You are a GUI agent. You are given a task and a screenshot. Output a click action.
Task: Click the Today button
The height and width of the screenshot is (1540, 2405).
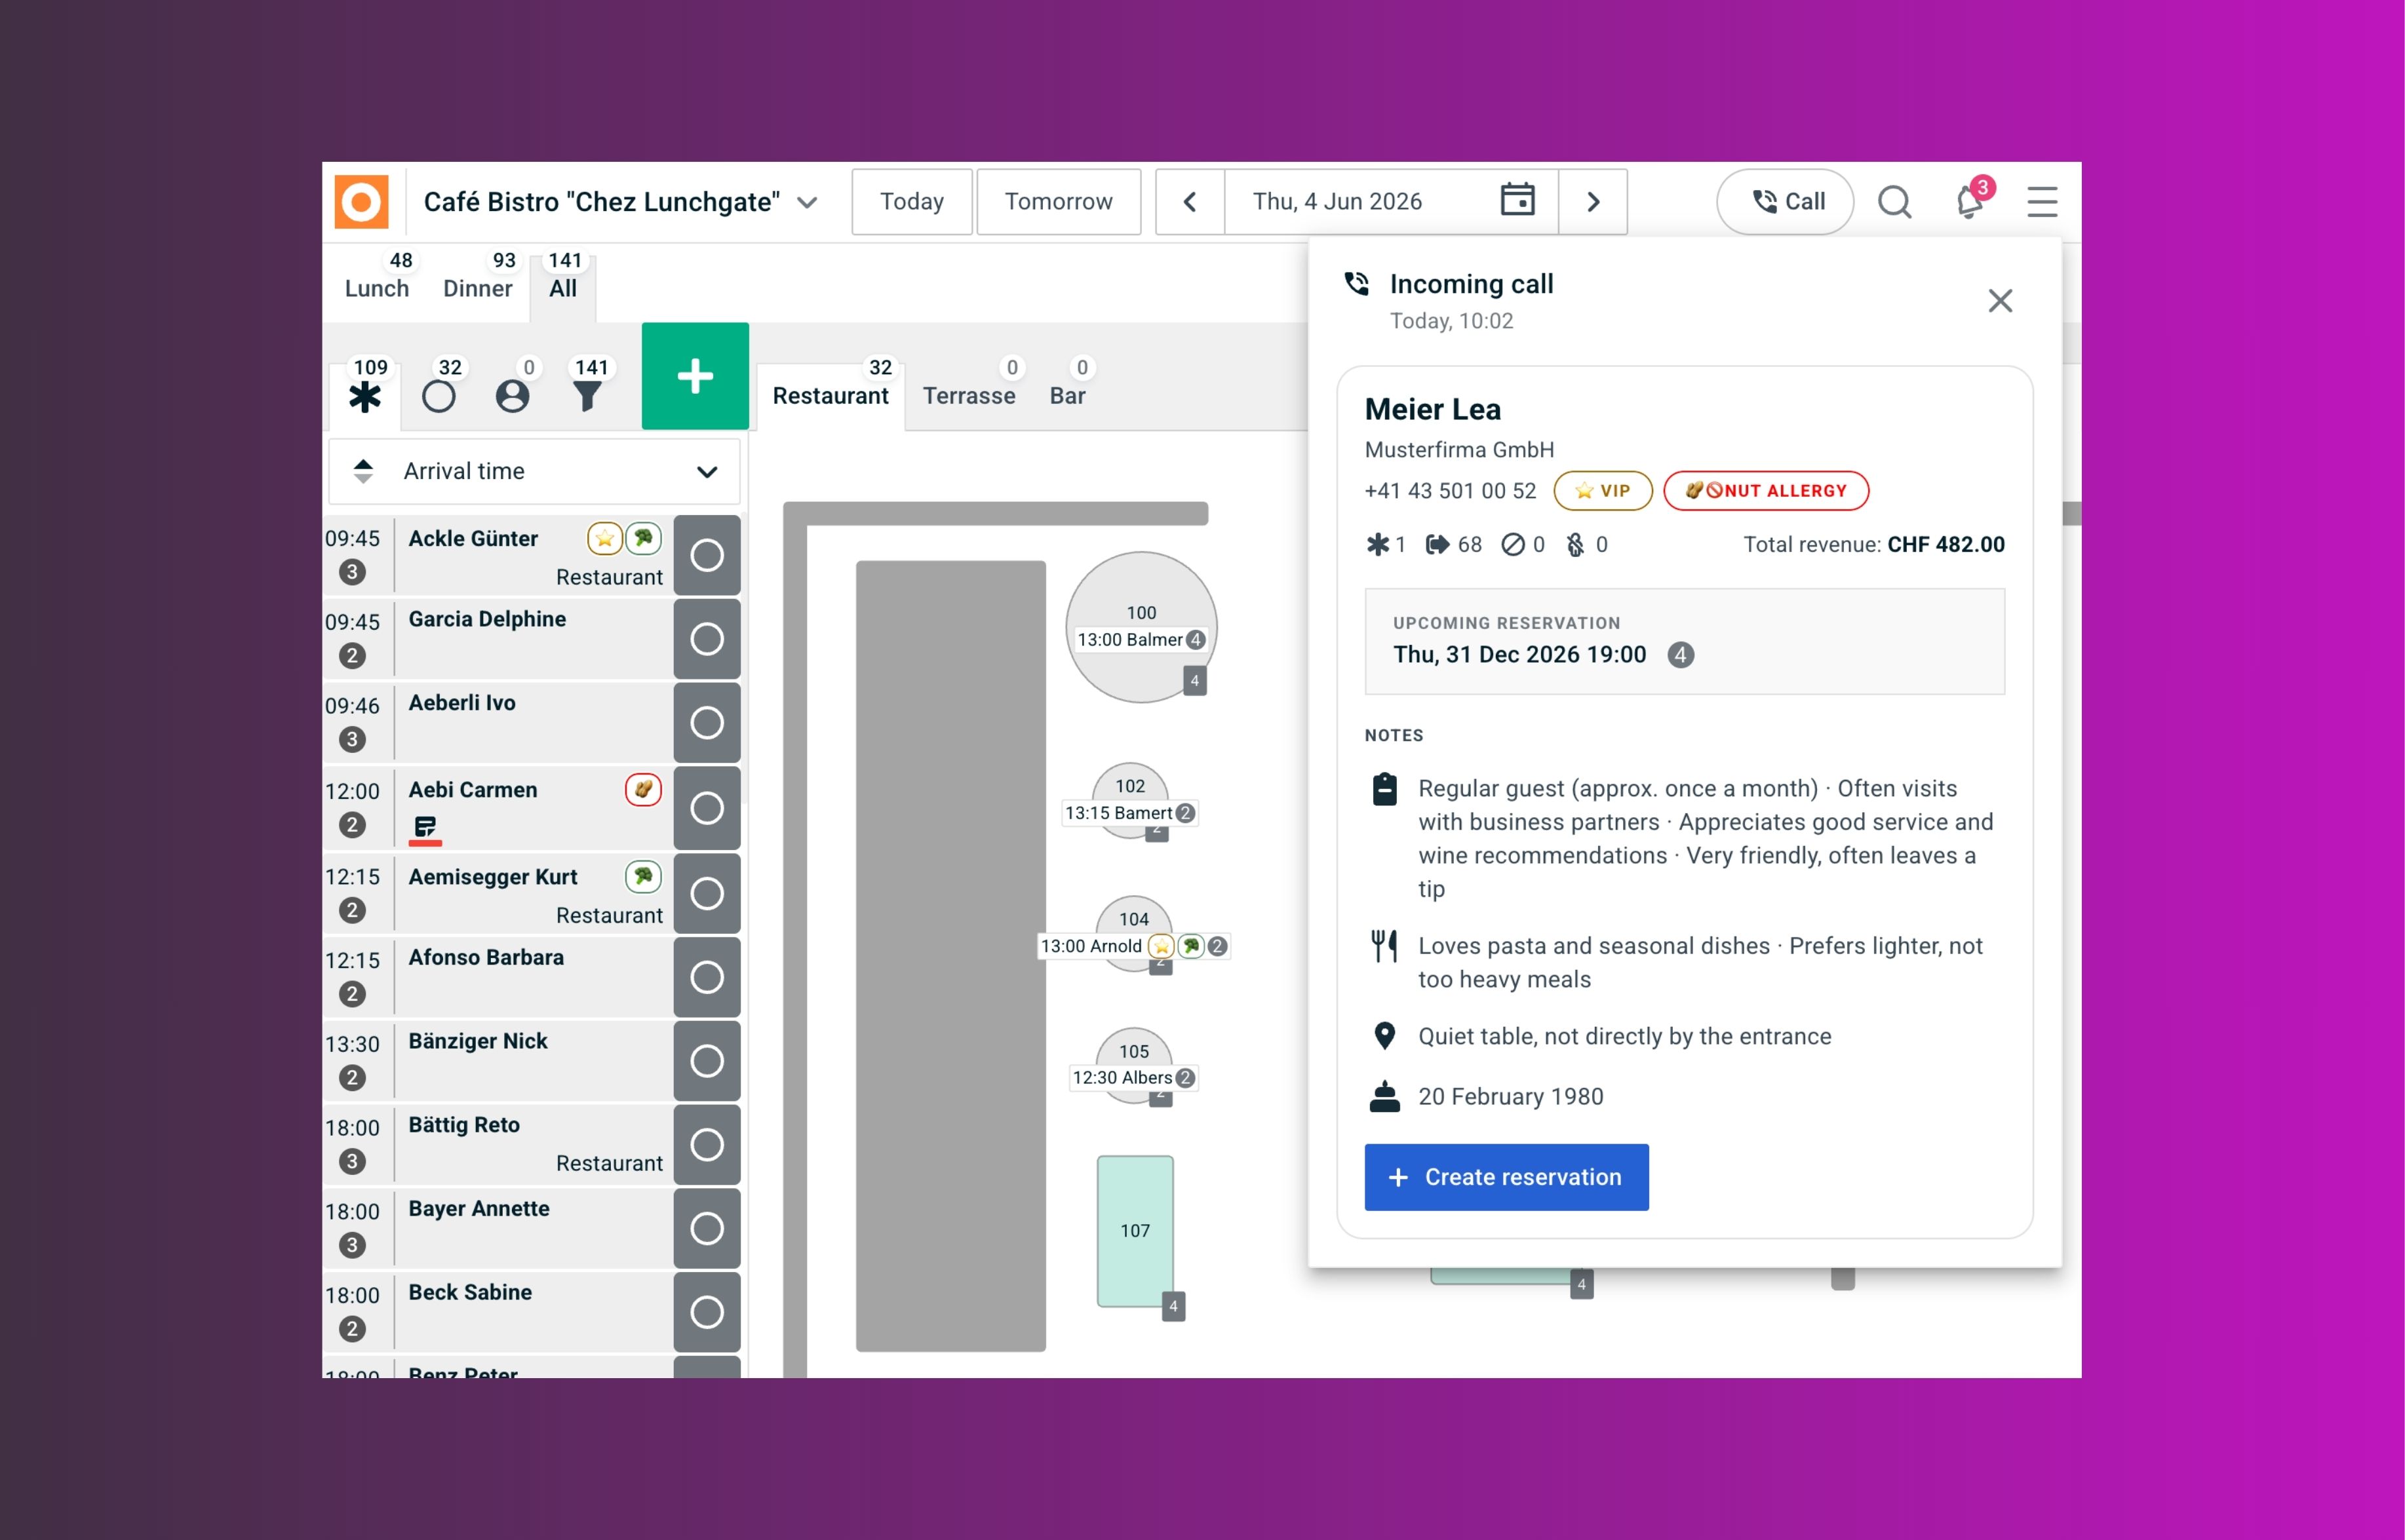[x=912, y=202]
